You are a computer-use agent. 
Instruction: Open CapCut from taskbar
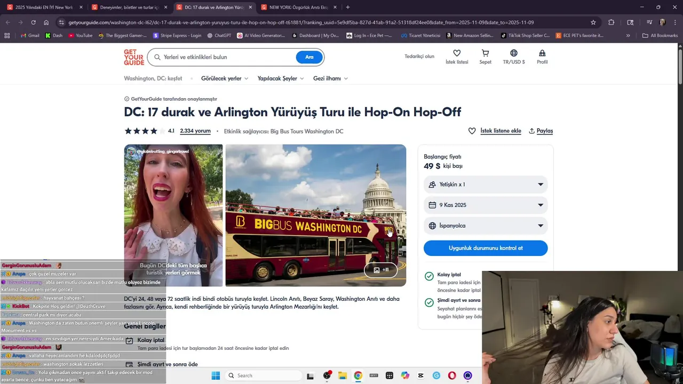(421, 375)
